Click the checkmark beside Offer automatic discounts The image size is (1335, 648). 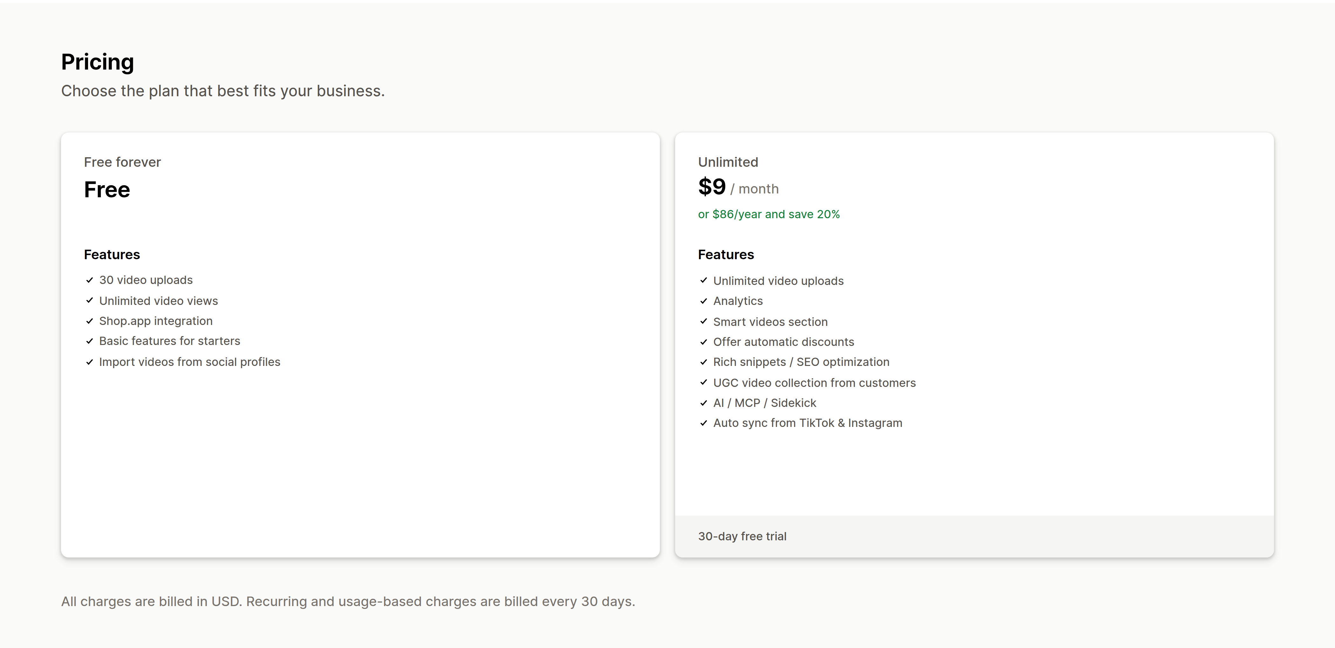[704, 342]
